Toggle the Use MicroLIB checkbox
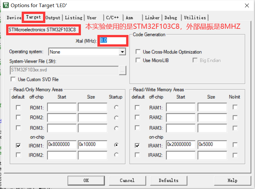 pos(138,60)
